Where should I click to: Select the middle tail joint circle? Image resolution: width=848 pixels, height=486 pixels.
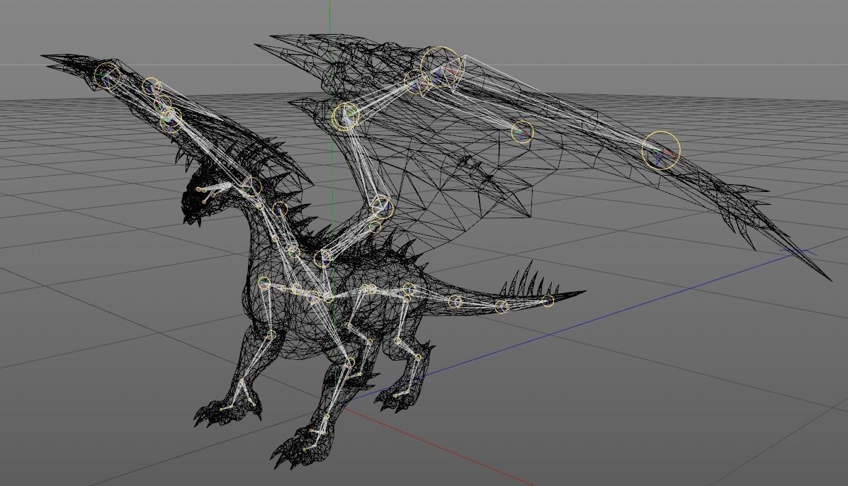(x=502, y=307)
